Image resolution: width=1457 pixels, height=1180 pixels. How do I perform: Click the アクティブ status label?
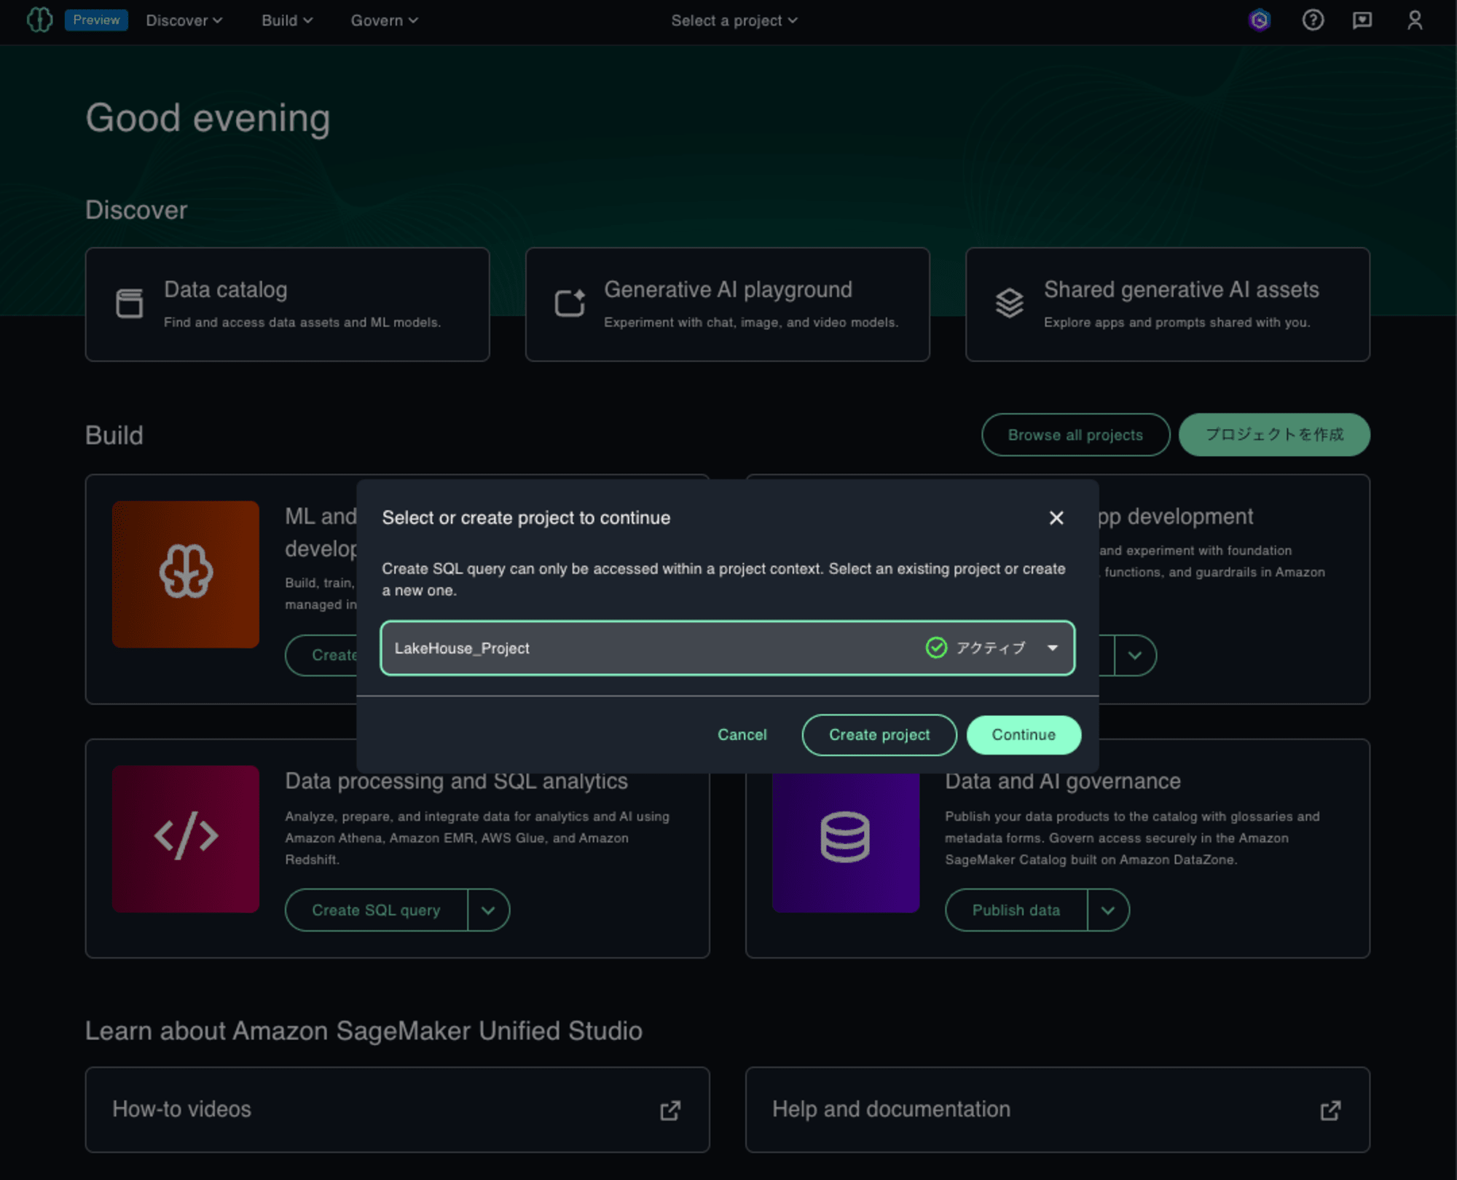click(x=990, y=648)
